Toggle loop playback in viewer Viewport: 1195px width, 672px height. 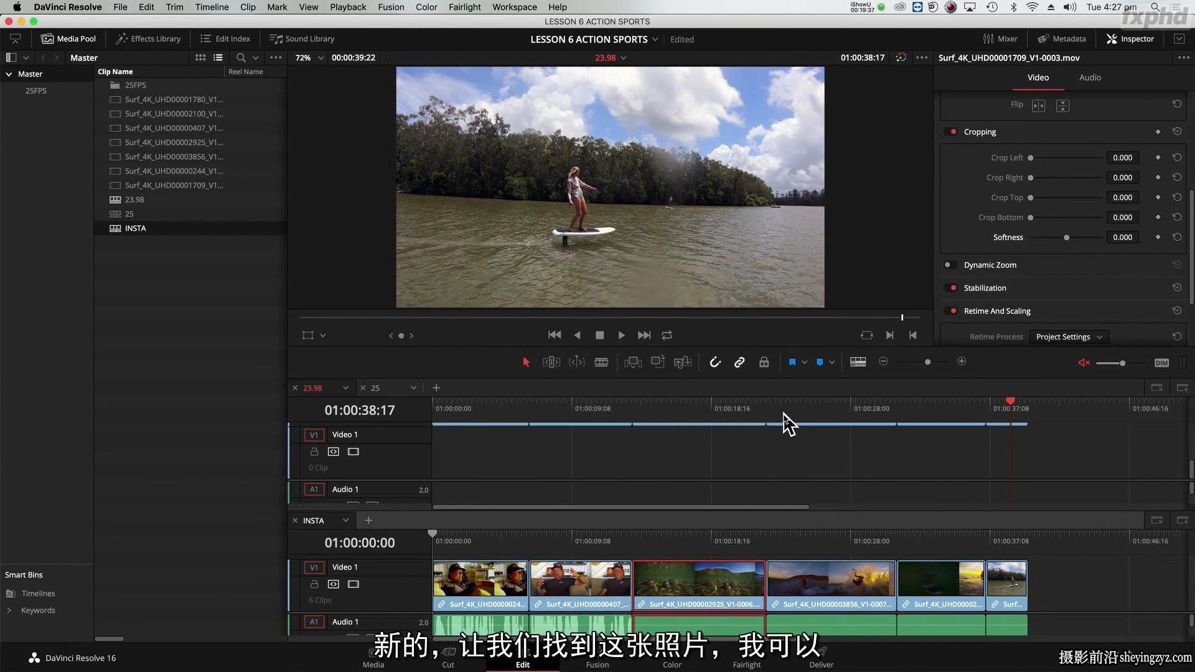point(667,335)
